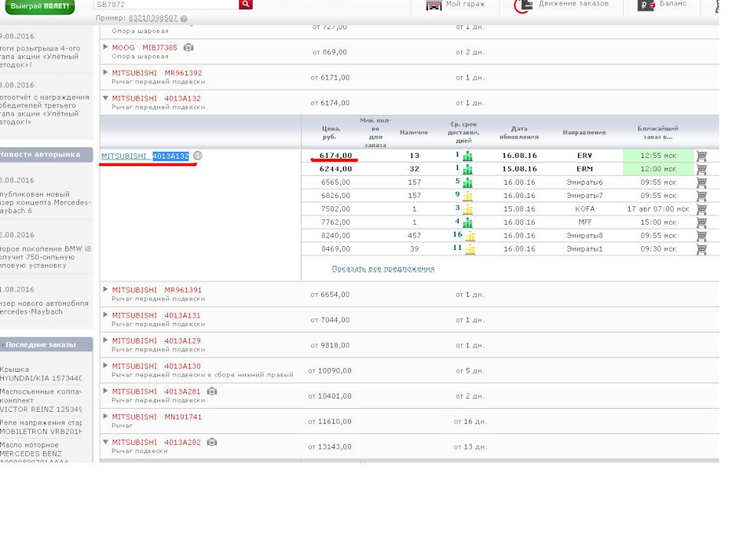
Task: View photo of MOOG MIBJ7385
Action: (x=188, y=47)
